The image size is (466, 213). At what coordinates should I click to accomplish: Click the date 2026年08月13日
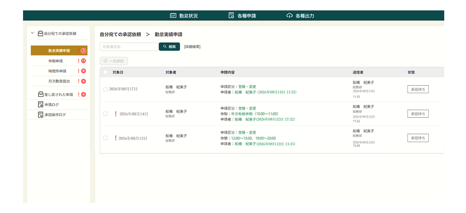pos(133,138)
